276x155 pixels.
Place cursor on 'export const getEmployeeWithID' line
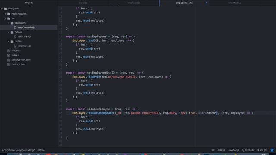[105, 73]
